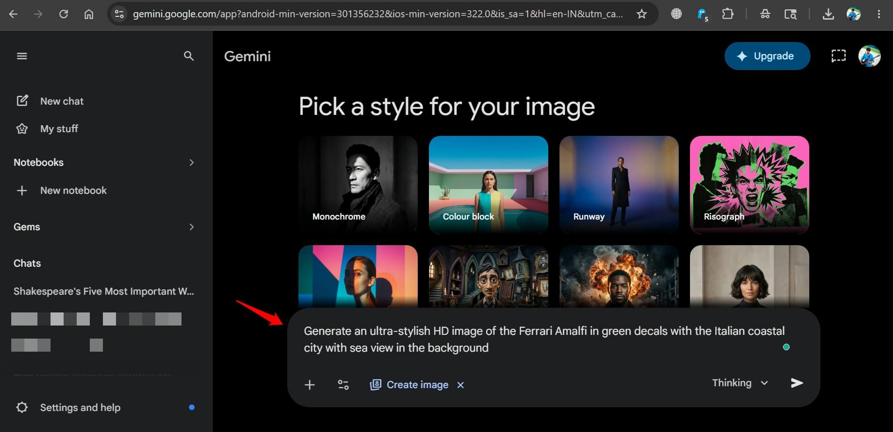This screenshot has width=893, height=432.
Task: Open the Google account avatar in Gemini
Action: click(870, 56)
